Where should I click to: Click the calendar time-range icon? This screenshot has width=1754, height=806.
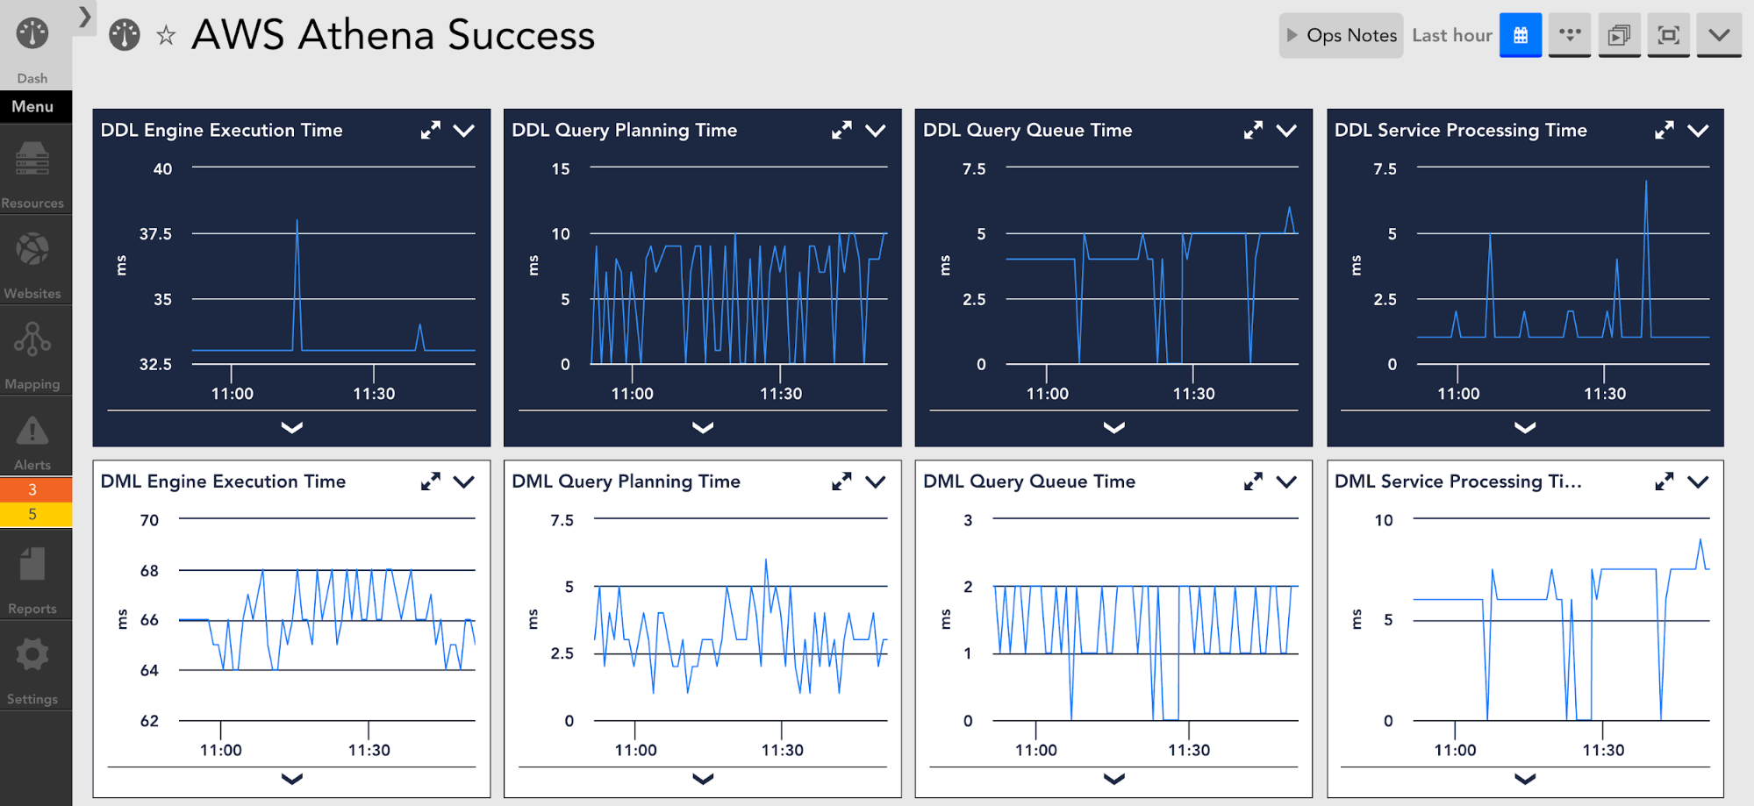[1521, 35]
